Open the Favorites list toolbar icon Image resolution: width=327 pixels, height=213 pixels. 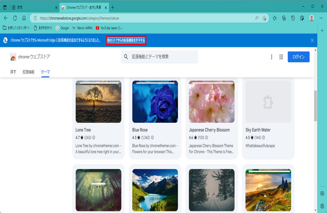pos(275,18)
